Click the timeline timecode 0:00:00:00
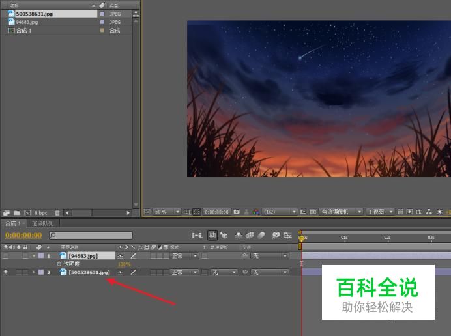The width and height of the screenshot is (451, 336). coord(23,236)
